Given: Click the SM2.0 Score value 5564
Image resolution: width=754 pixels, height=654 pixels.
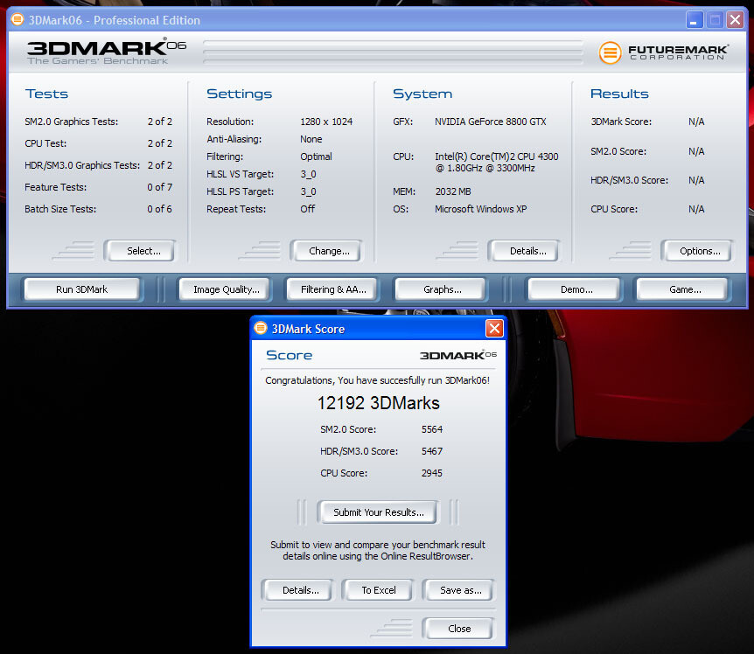Looking at the screenshot, I should (x=432, y=429).
